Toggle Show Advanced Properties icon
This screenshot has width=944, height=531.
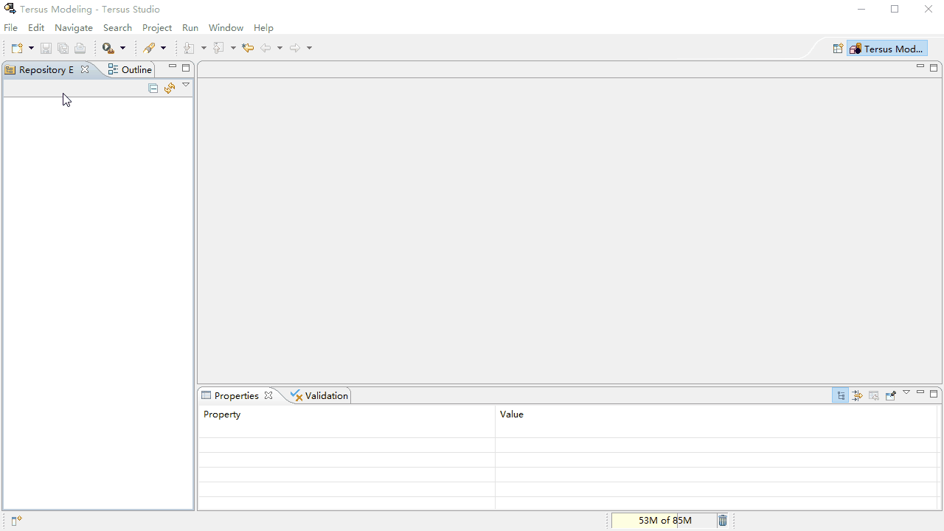pyautogui.click(x=857, y=395)
